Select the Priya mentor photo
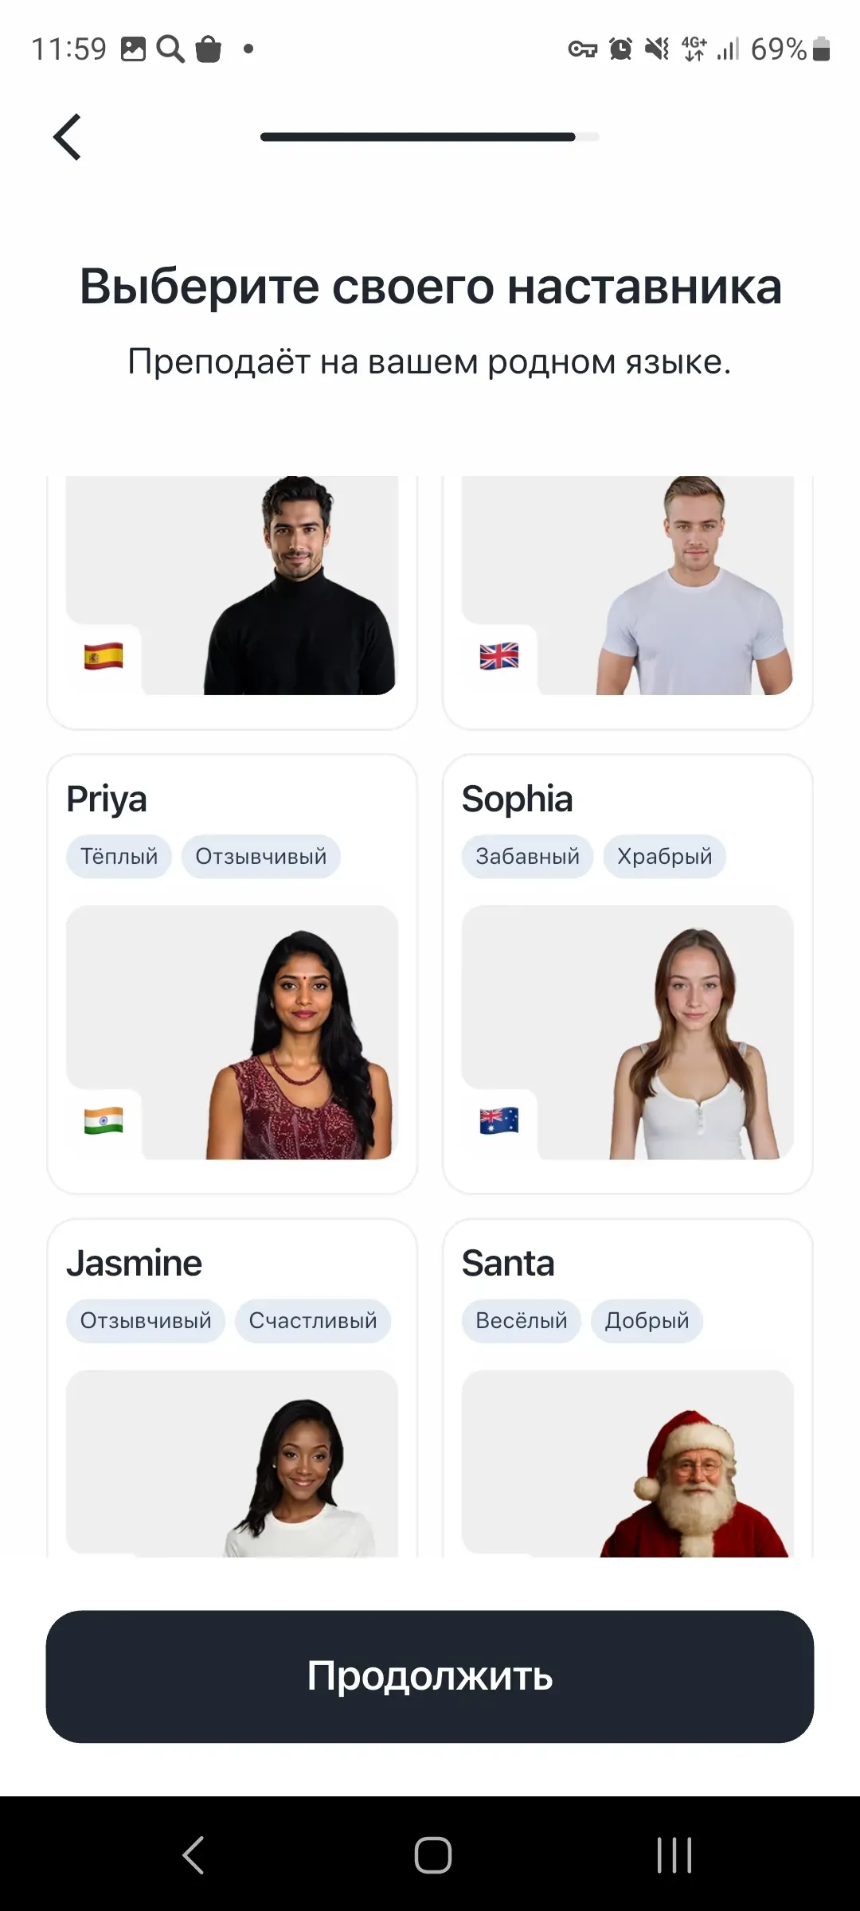 [232, 1032]
